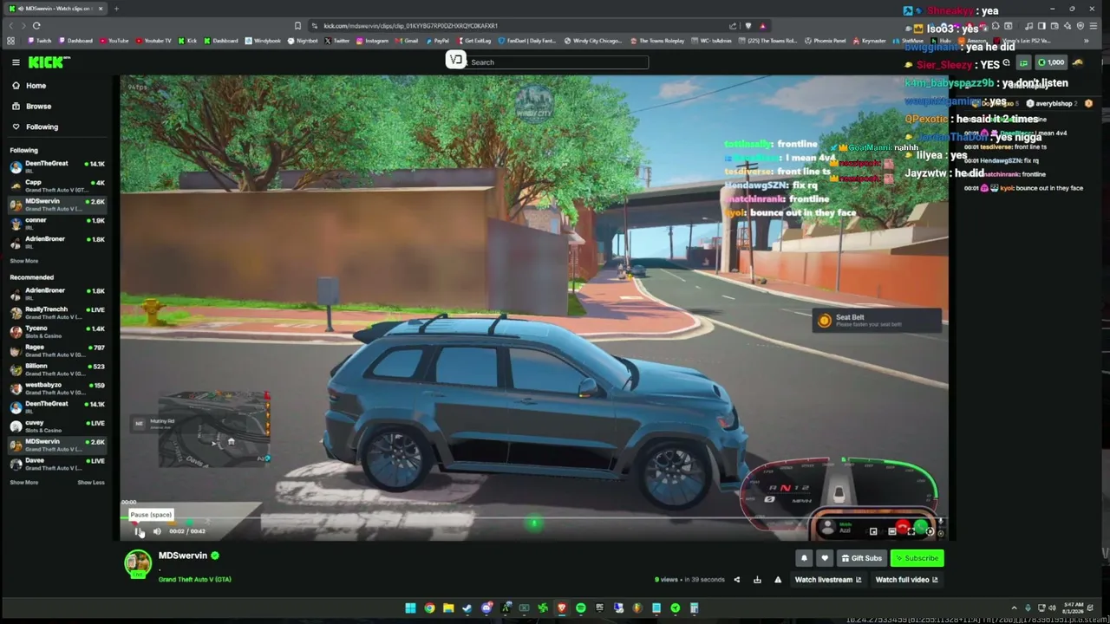Open Ragee channel in Recommended list
The height and width of the screenshot is (624, 1110).
click(x=58, y=350)
